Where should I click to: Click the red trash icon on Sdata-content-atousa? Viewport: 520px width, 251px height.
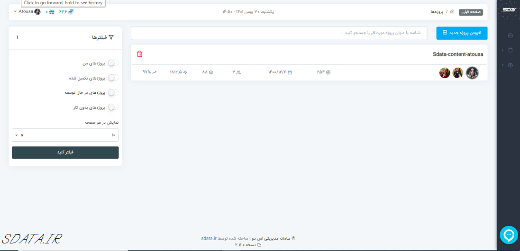[139, 54]
